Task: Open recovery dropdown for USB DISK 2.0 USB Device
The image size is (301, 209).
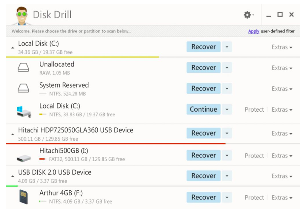Action: (x=227, y=176)
